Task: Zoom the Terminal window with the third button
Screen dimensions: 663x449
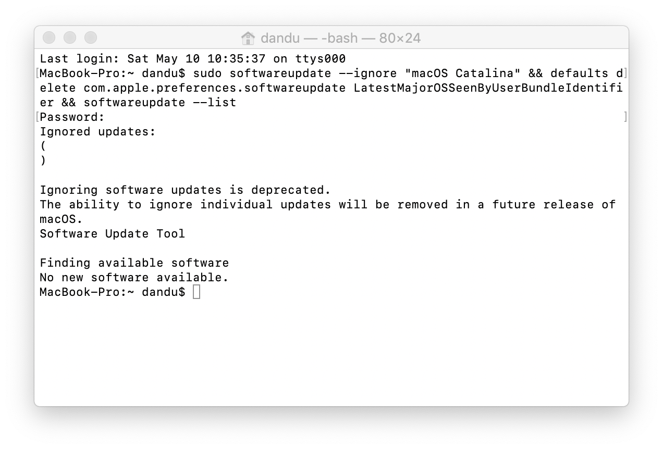Action: 91,38
